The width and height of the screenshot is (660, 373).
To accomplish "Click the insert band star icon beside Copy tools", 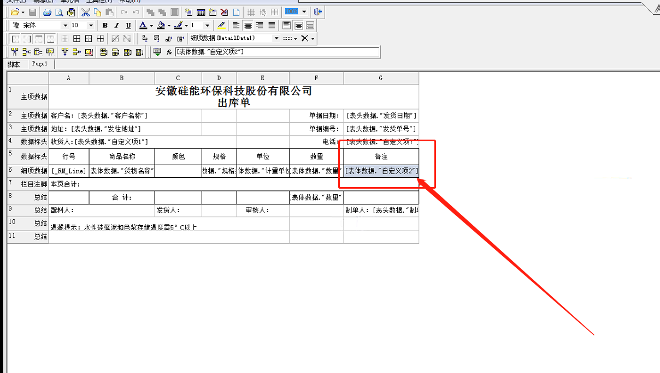I will pos(188,12).
